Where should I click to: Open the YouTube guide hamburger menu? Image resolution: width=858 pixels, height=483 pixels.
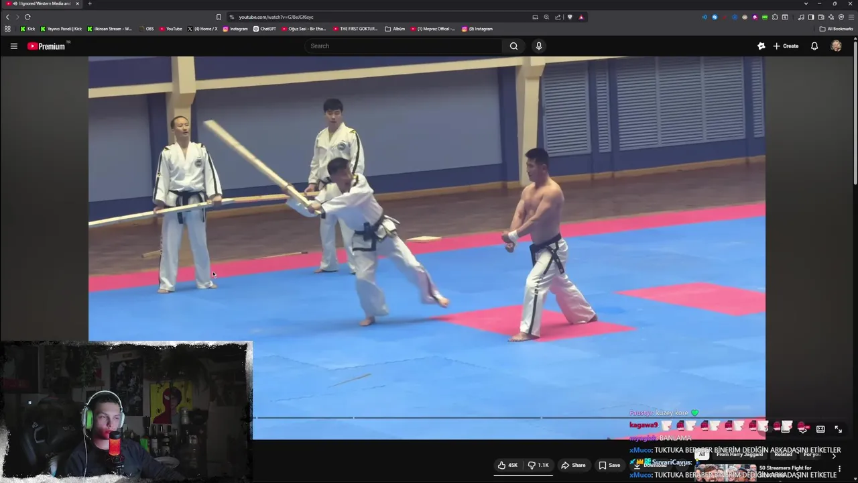[13, 46]
